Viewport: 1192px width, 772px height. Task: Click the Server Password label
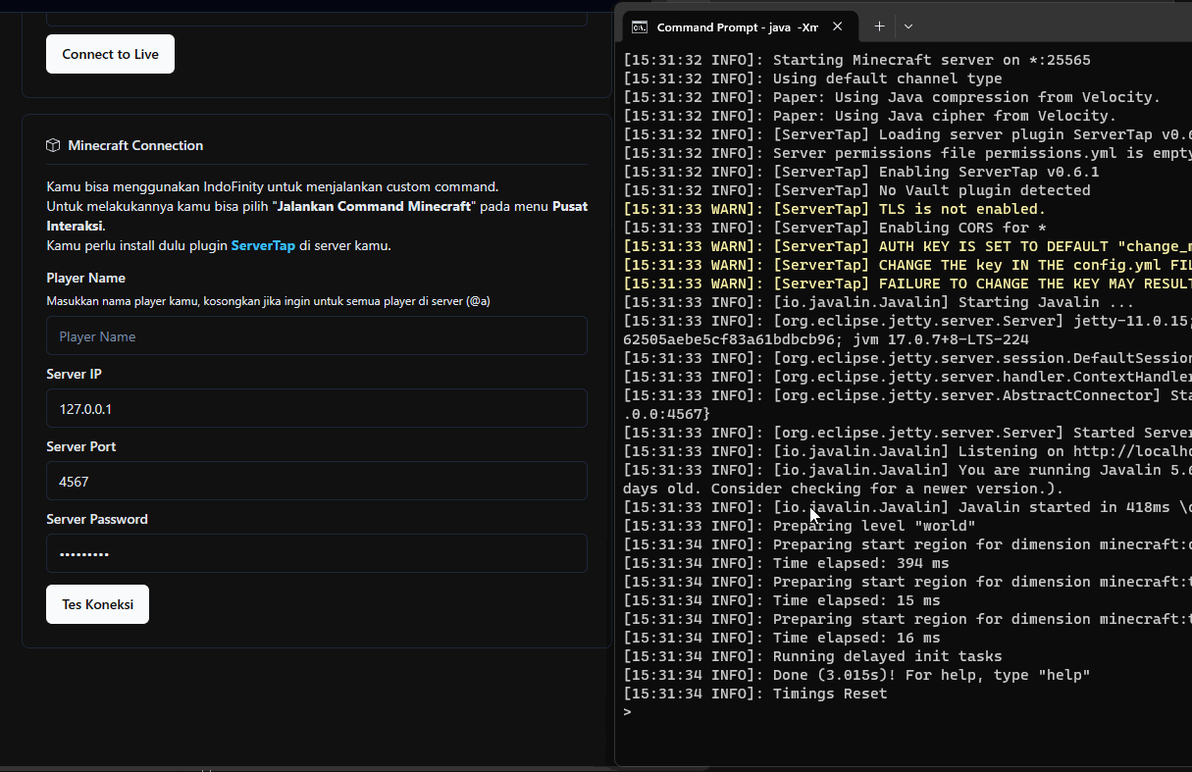coord(97,519)
